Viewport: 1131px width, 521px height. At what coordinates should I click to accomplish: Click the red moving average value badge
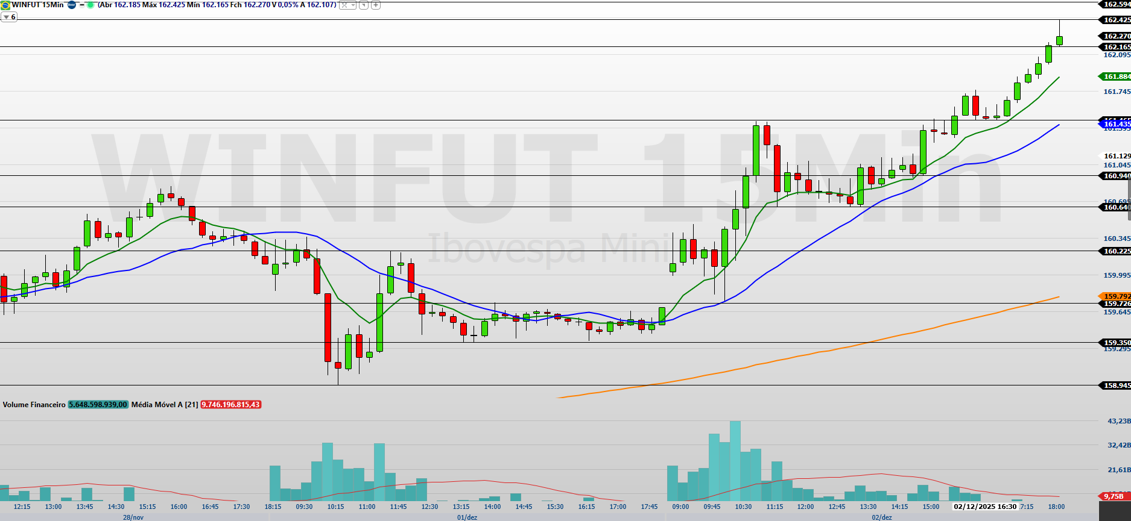click(230, 405)
